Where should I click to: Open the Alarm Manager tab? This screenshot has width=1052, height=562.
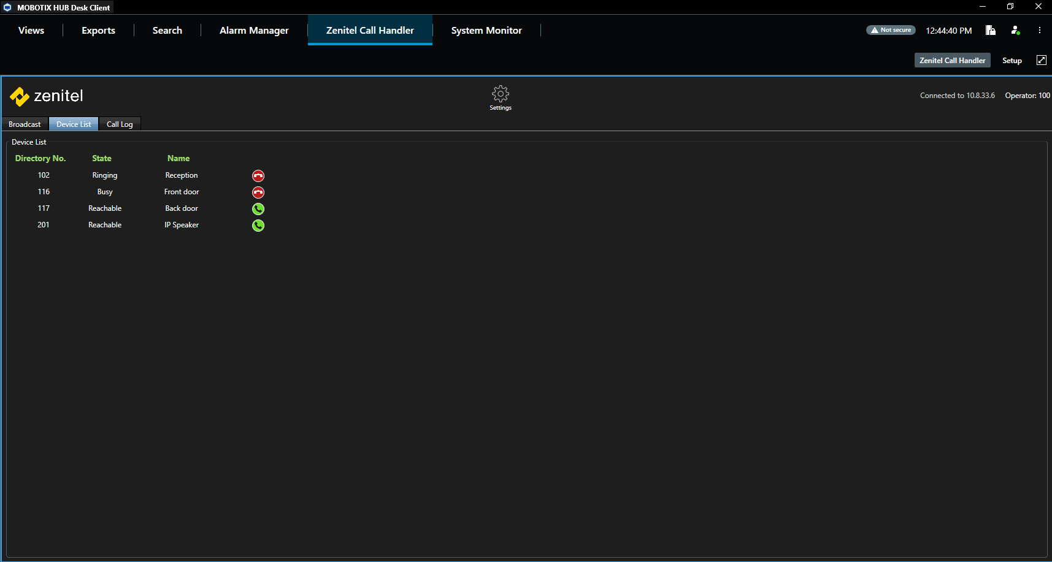[254, 30]
